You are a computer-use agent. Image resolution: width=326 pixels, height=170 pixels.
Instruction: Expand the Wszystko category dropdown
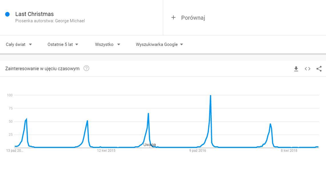107,44
